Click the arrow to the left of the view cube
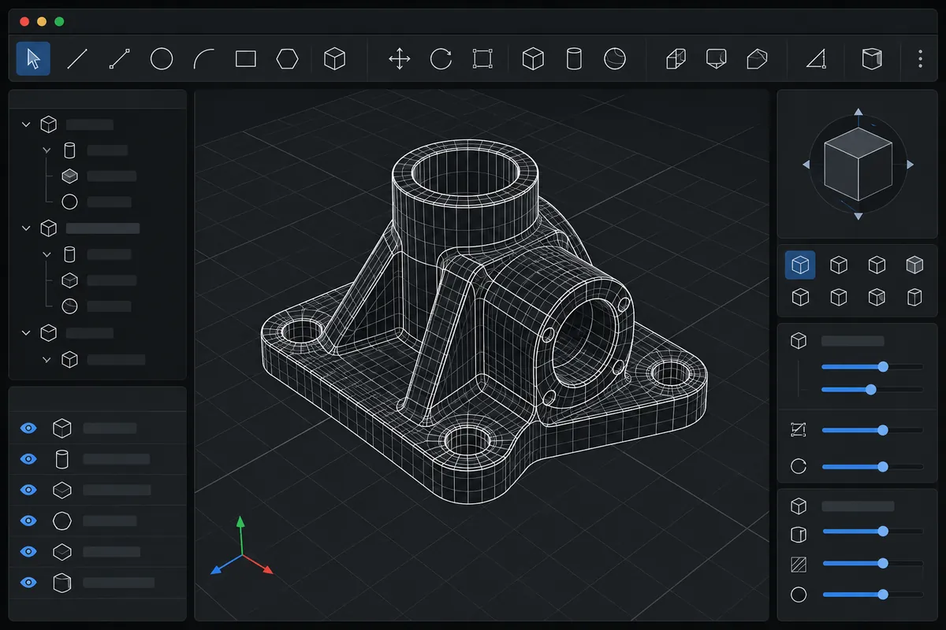The width and height of the screenshot is (946, 630). [x=806, y=165]
